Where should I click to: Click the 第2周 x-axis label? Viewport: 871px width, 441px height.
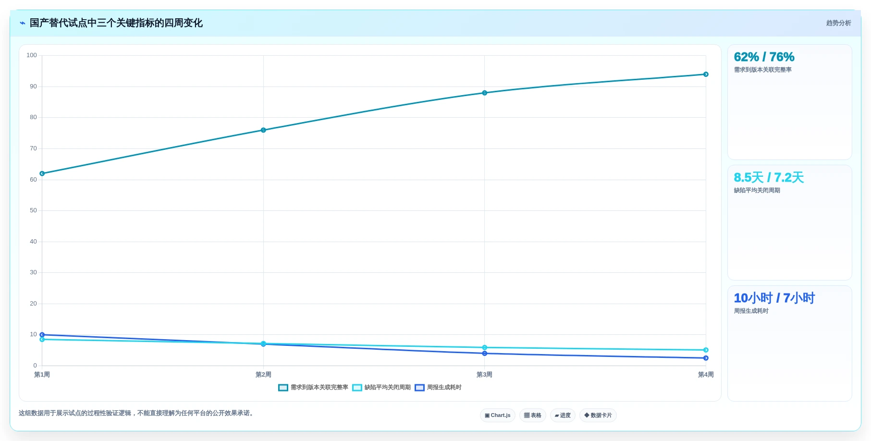263,375
